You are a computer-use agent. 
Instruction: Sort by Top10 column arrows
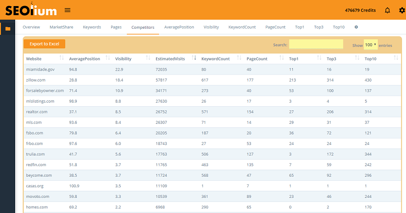(396, 58)
